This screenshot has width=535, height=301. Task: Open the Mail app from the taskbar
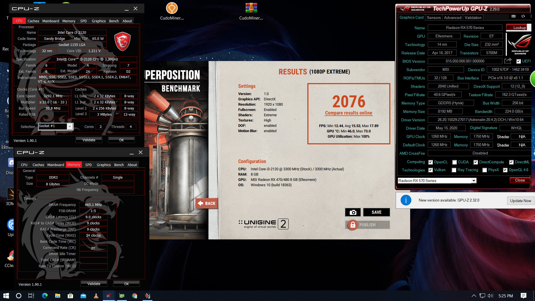(83, 296)
